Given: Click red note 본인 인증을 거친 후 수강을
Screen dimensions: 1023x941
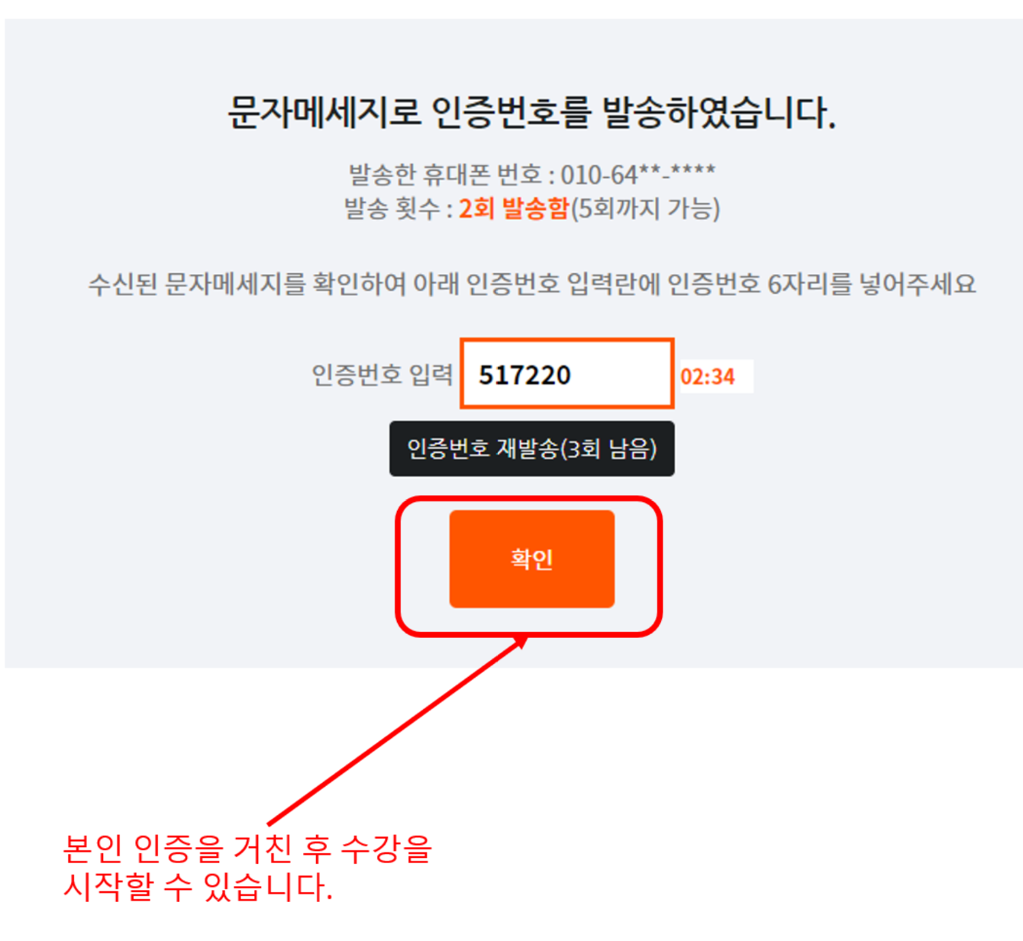Looking at the screenshot, I should (x=247, y=848).
